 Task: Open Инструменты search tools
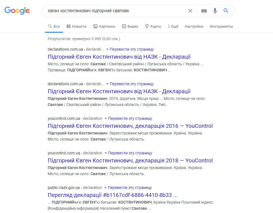(x=221, y=26)
